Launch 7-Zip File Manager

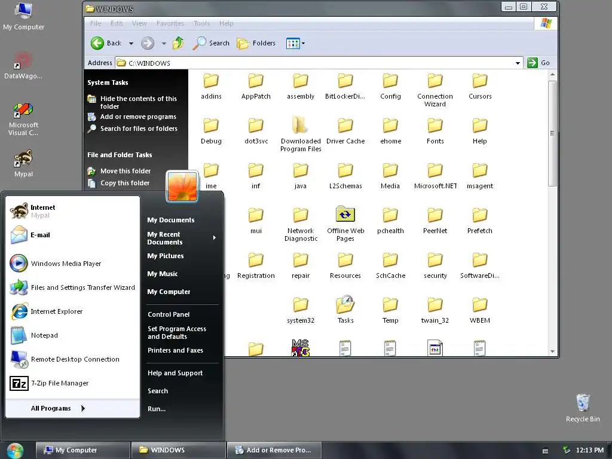pyautogui.click(x=73, y=383)
